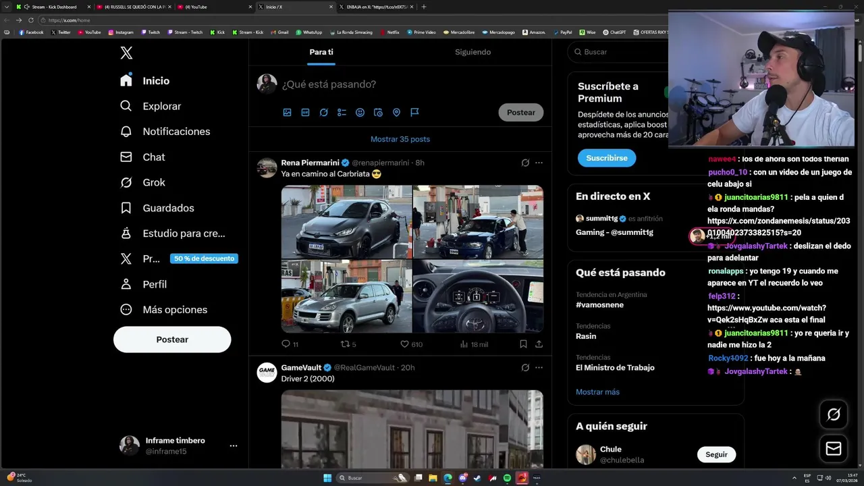This screenshot has width=864, height=486.
Task: Open the gray Toyota hatchback photo
Action: (x=346, y=221)
